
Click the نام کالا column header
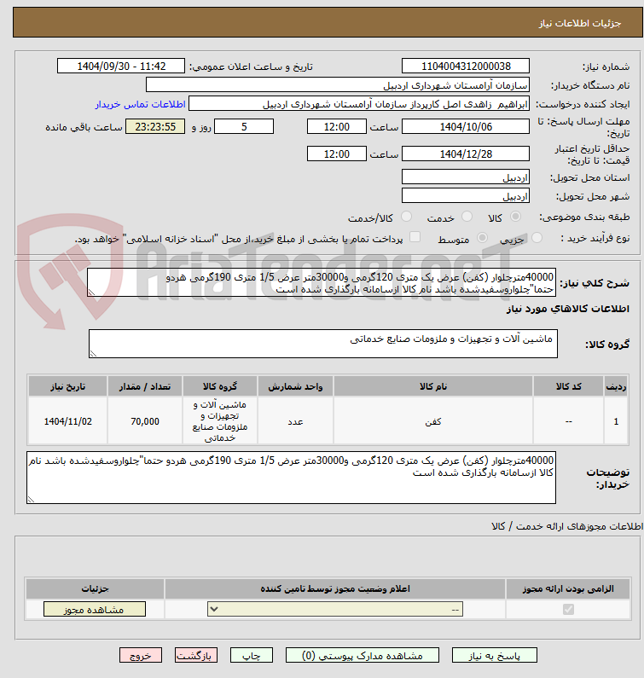click(433, 386)
